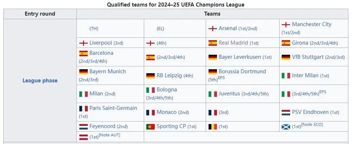The height and width of the screenshot is (144, 356).
Task: Follow the Bologna team link
Action: (167, 90)
